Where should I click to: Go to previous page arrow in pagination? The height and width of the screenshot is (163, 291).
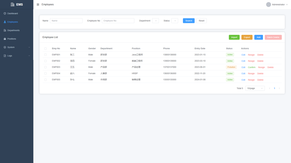pyautogui.click(x=270, y=88)
